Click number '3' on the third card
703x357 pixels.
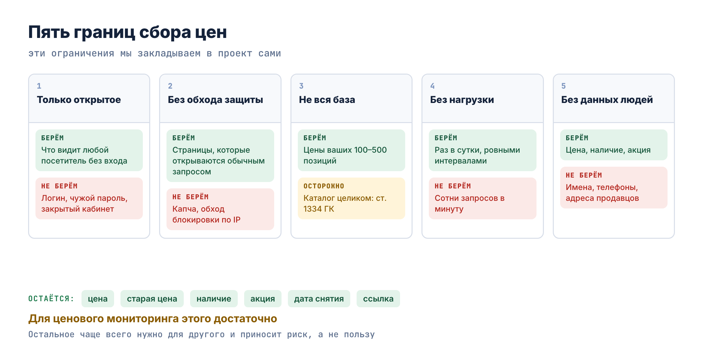[301, 86]
